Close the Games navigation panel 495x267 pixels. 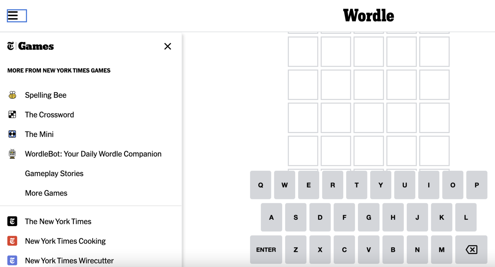168,46
